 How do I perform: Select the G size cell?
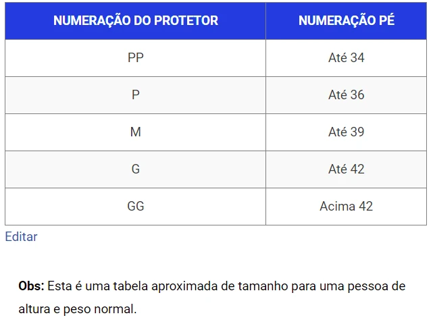coord(136,169)
